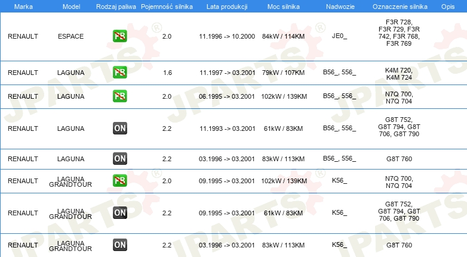Image resolution: width=467 pixels, height=257 pixels.
Task: Click N7Q 700, N7Q 704 in the LAGUNA row
Action: tap(399, 98)
